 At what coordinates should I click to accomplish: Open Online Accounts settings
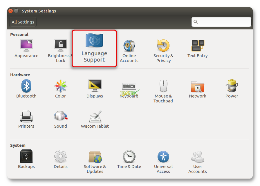tap(129, 46)
